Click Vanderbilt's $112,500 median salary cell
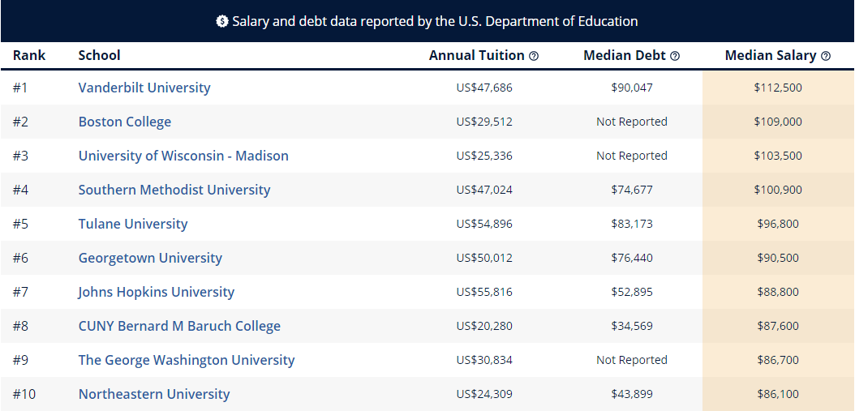Image resolution: width=855 pixels, height=411 pixels. [x=778, y=88]
